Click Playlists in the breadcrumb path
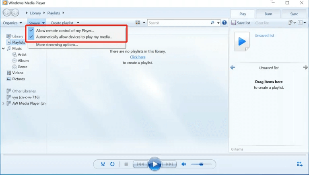The image size is (309, 175). point(54,13)
